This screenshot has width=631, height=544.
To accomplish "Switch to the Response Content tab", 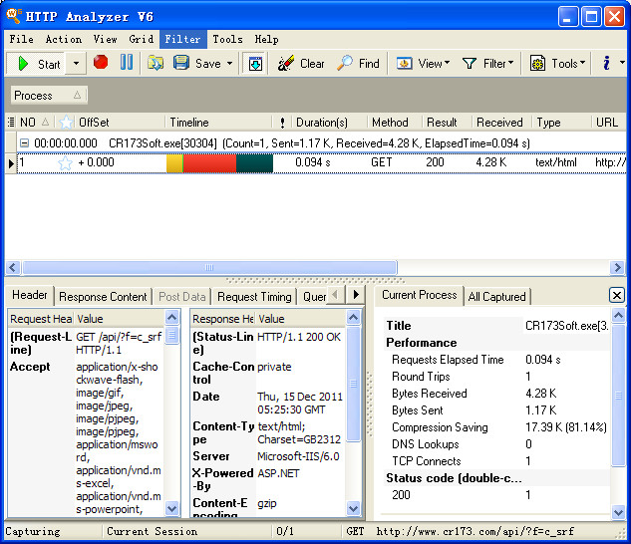I will tap(103, 296).
